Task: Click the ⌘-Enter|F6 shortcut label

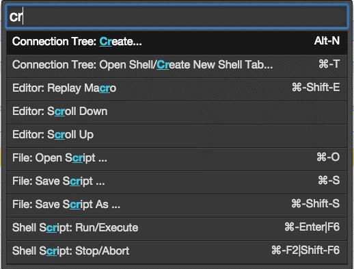Action: [312, 227]
